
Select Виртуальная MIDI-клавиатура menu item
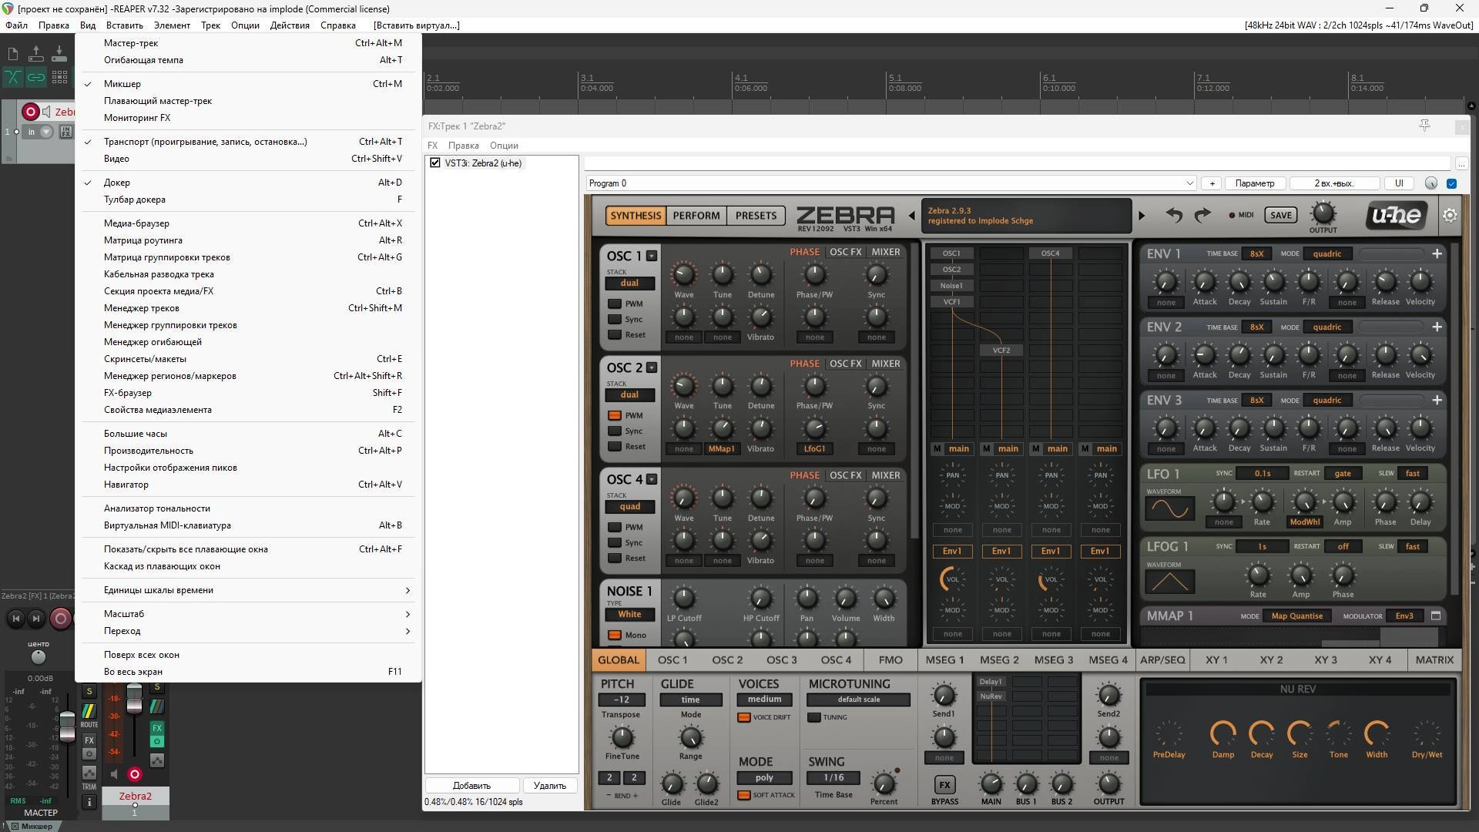click(x=248, y=525)
